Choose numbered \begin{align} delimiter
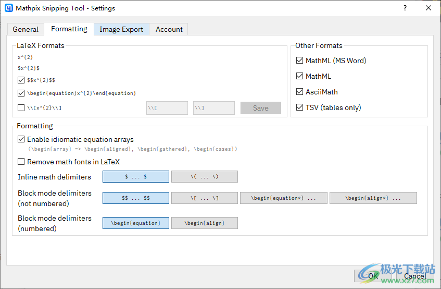The image size is (441, 289). pyautogui.click(x=205, y=223)
